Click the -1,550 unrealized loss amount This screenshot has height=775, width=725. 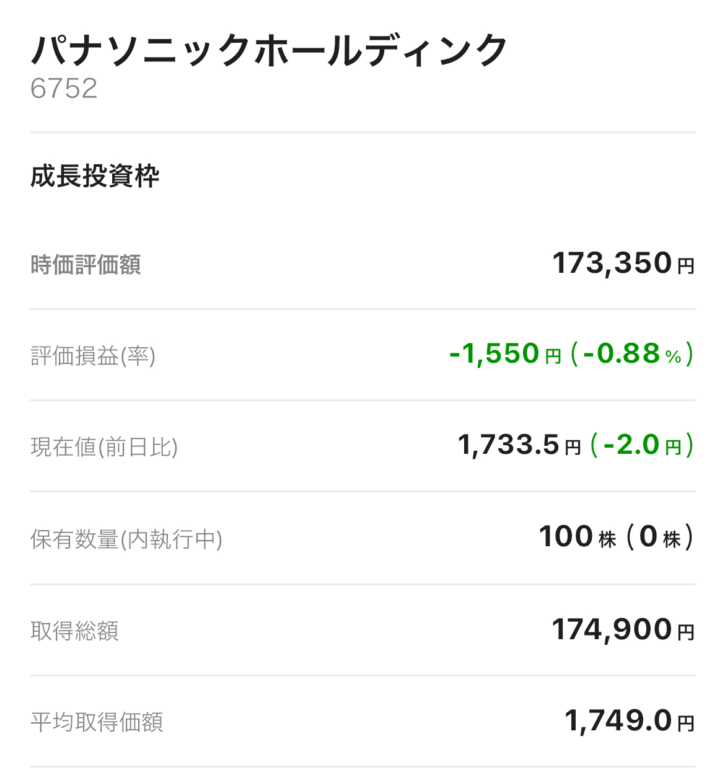(x=494, y=354)
